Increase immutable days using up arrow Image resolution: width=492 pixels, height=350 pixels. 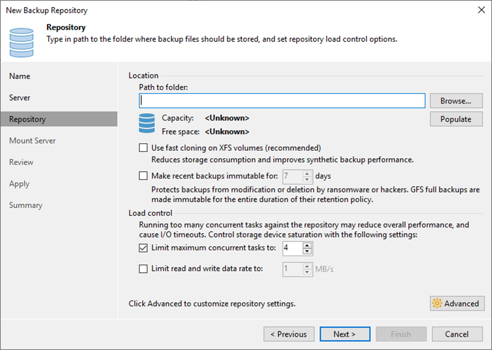tap(308, 173)
